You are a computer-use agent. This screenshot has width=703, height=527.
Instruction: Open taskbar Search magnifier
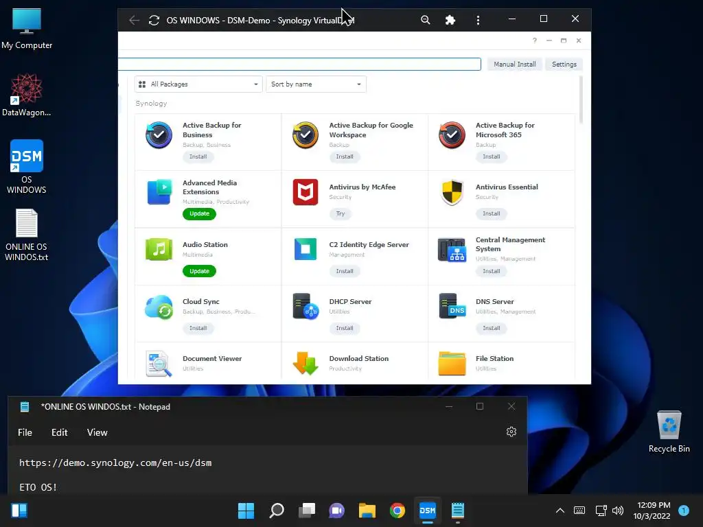click(x=277, y=511)
